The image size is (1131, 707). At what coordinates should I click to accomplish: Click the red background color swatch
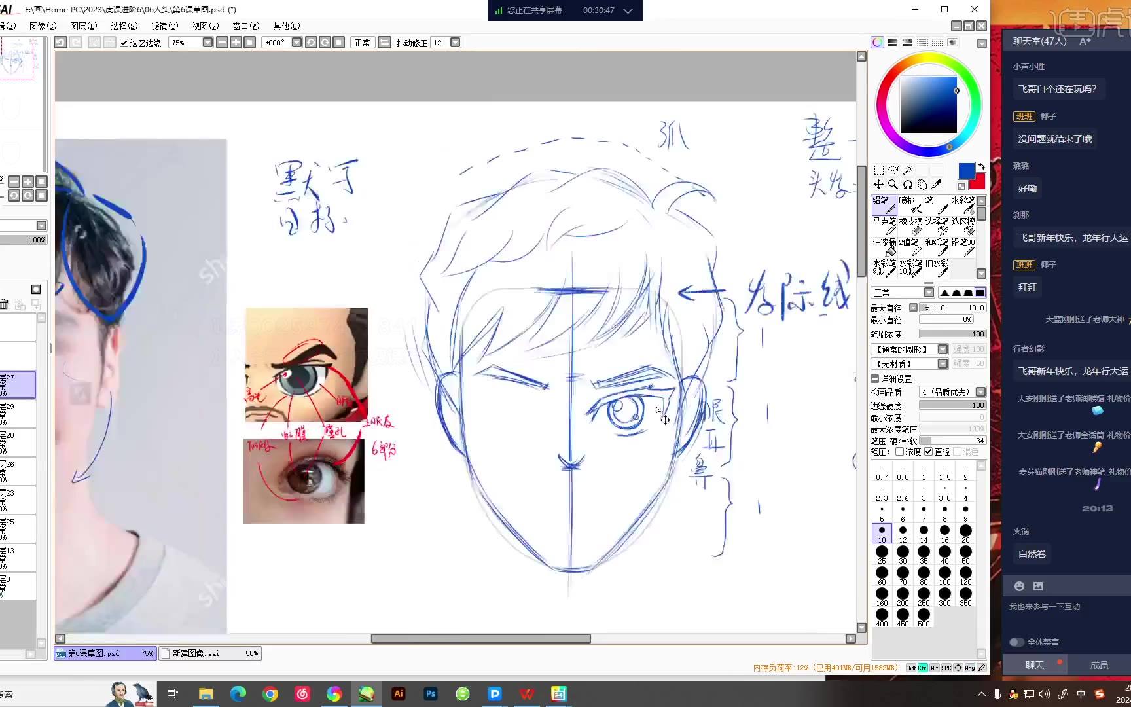pos(978,183)
